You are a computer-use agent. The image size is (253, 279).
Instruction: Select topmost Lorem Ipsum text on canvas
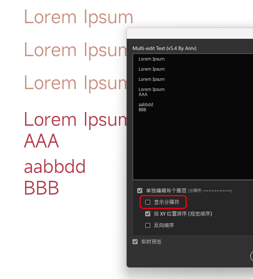click(x=78, y=17)
